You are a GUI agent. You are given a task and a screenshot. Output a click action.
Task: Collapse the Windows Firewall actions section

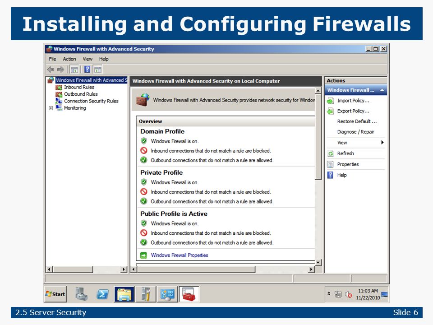click(382, 90)
